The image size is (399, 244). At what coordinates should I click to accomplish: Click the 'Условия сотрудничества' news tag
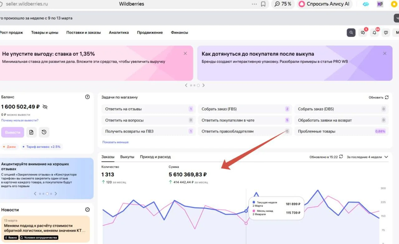click(x=39, y=238)
